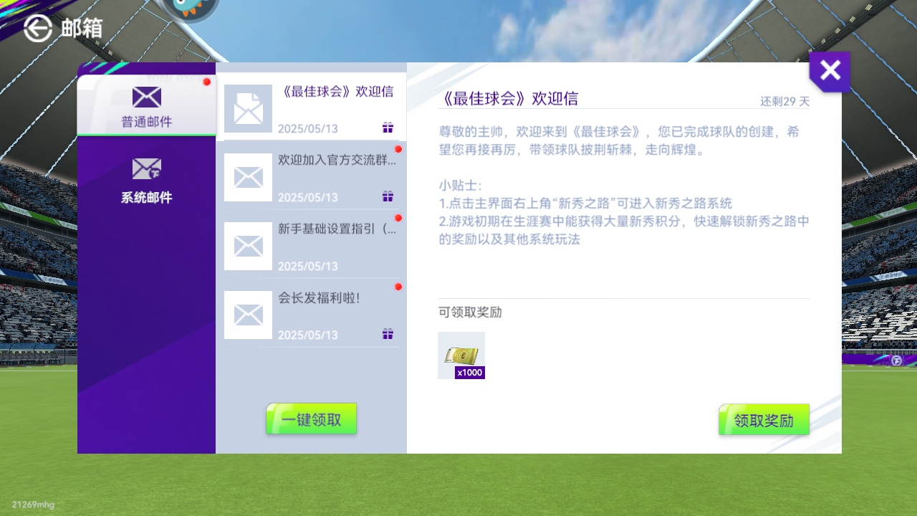Open the 欢迎加入官方交流群 mail

click(x=337, y=176)
